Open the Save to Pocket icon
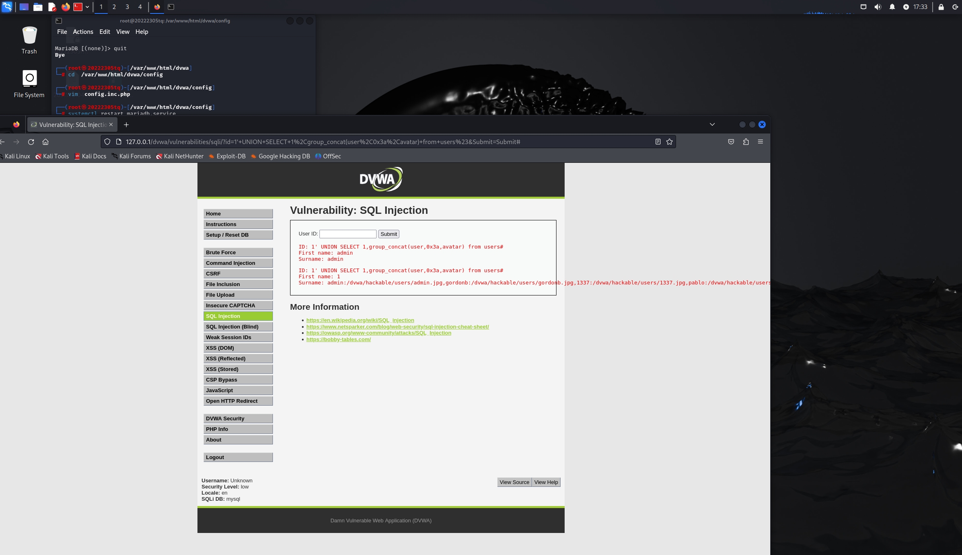 pos(731,142)
